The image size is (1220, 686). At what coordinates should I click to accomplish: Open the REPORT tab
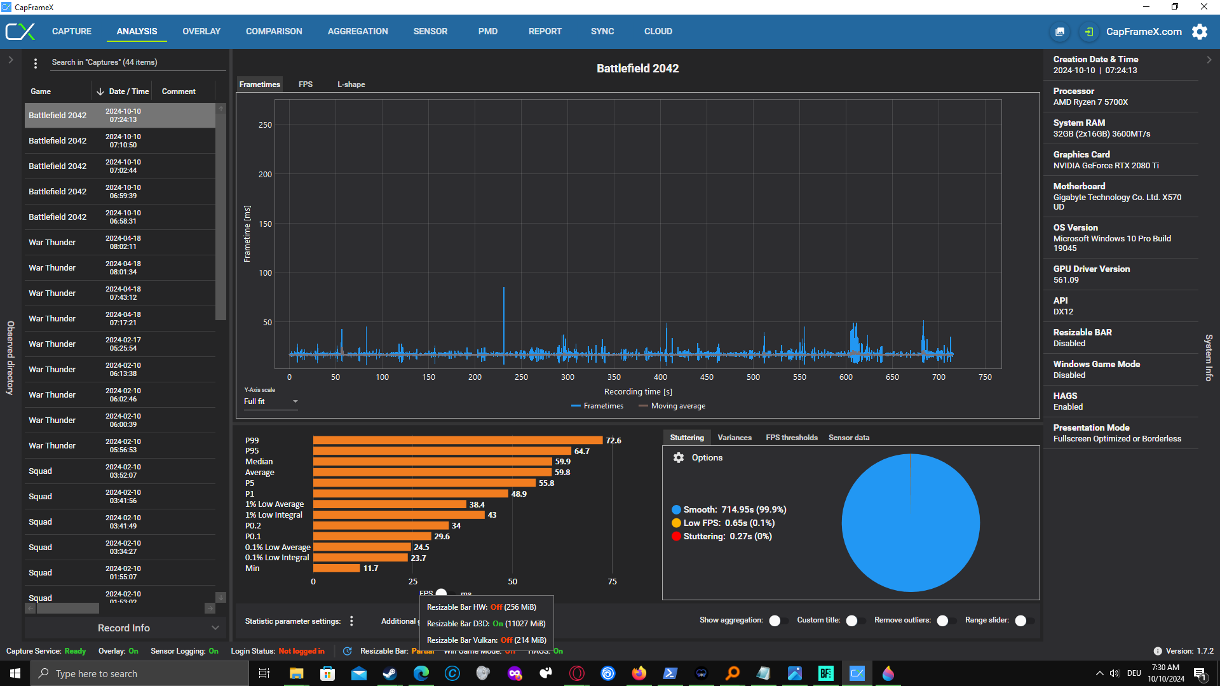(545, 31)
